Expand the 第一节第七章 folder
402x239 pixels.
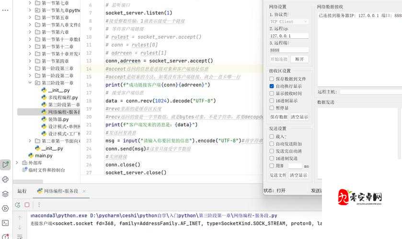tap(30, 3)
